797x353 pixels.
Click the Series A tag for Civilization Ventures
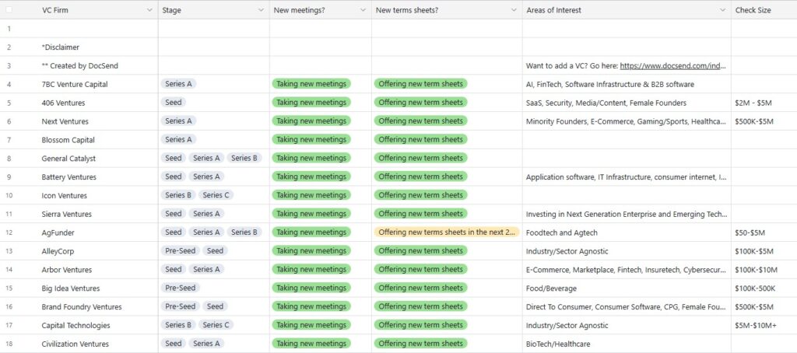click(206, 344)
